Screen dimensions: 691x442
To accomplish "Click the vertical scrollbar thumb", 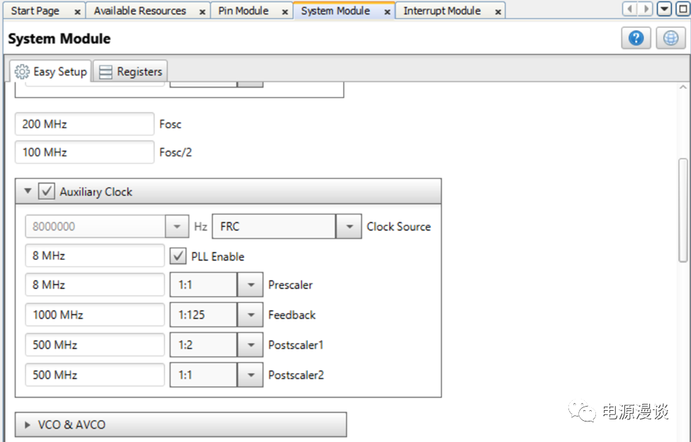I will click(683, 209).
